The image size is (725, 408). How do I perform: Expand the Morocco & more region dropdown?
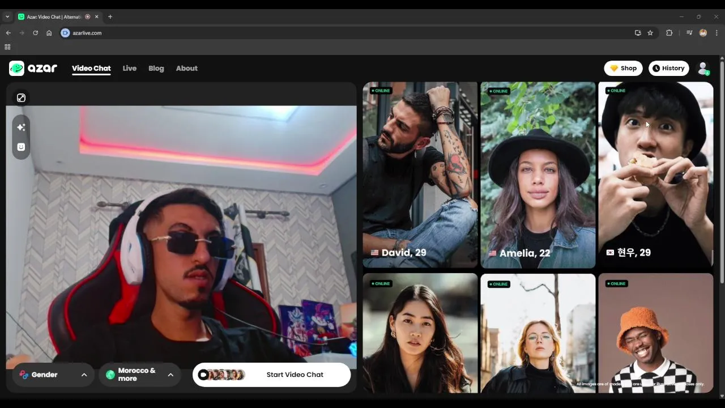tap(140, 375)
